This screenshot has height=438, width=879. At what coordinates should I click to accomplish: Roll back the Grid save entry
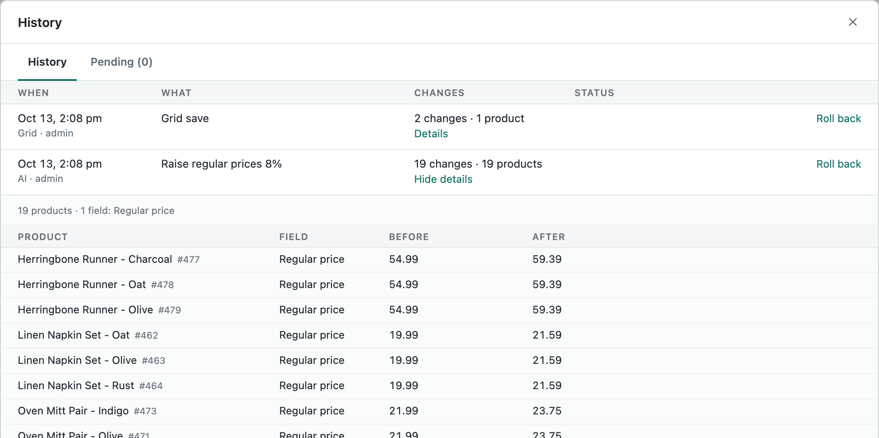tap(839, 118)
